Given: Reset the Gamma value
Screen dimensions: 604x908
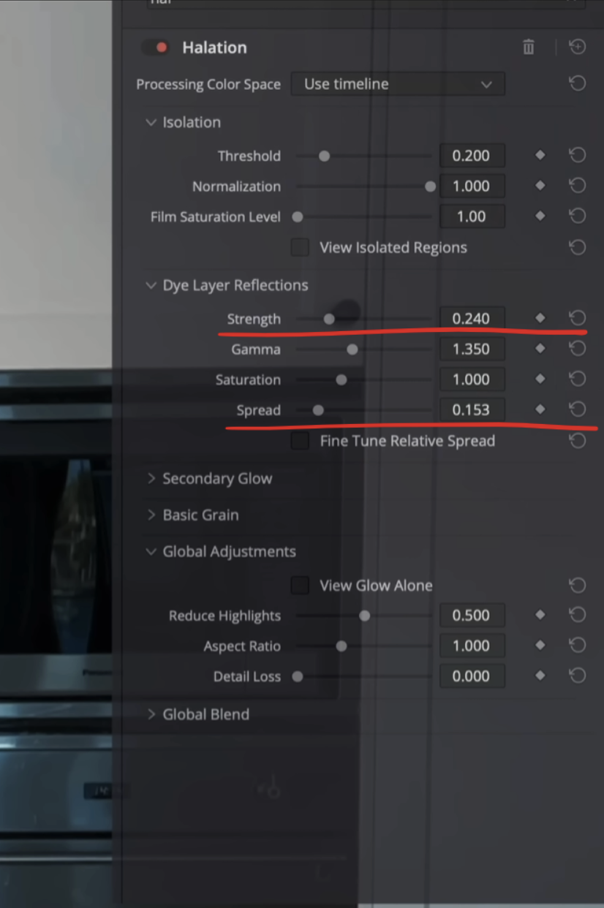Looking at the screenshot, I should (577, 348).
